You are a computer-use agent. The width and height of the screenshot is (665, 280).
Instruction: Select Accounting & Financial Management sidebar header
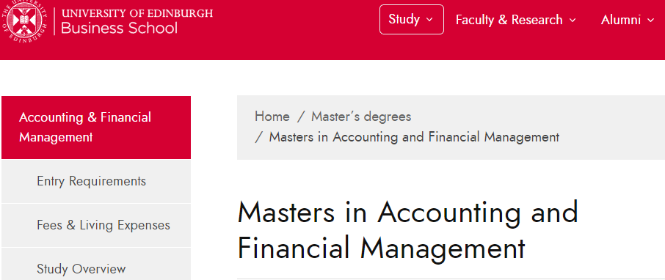coord(96,128)
